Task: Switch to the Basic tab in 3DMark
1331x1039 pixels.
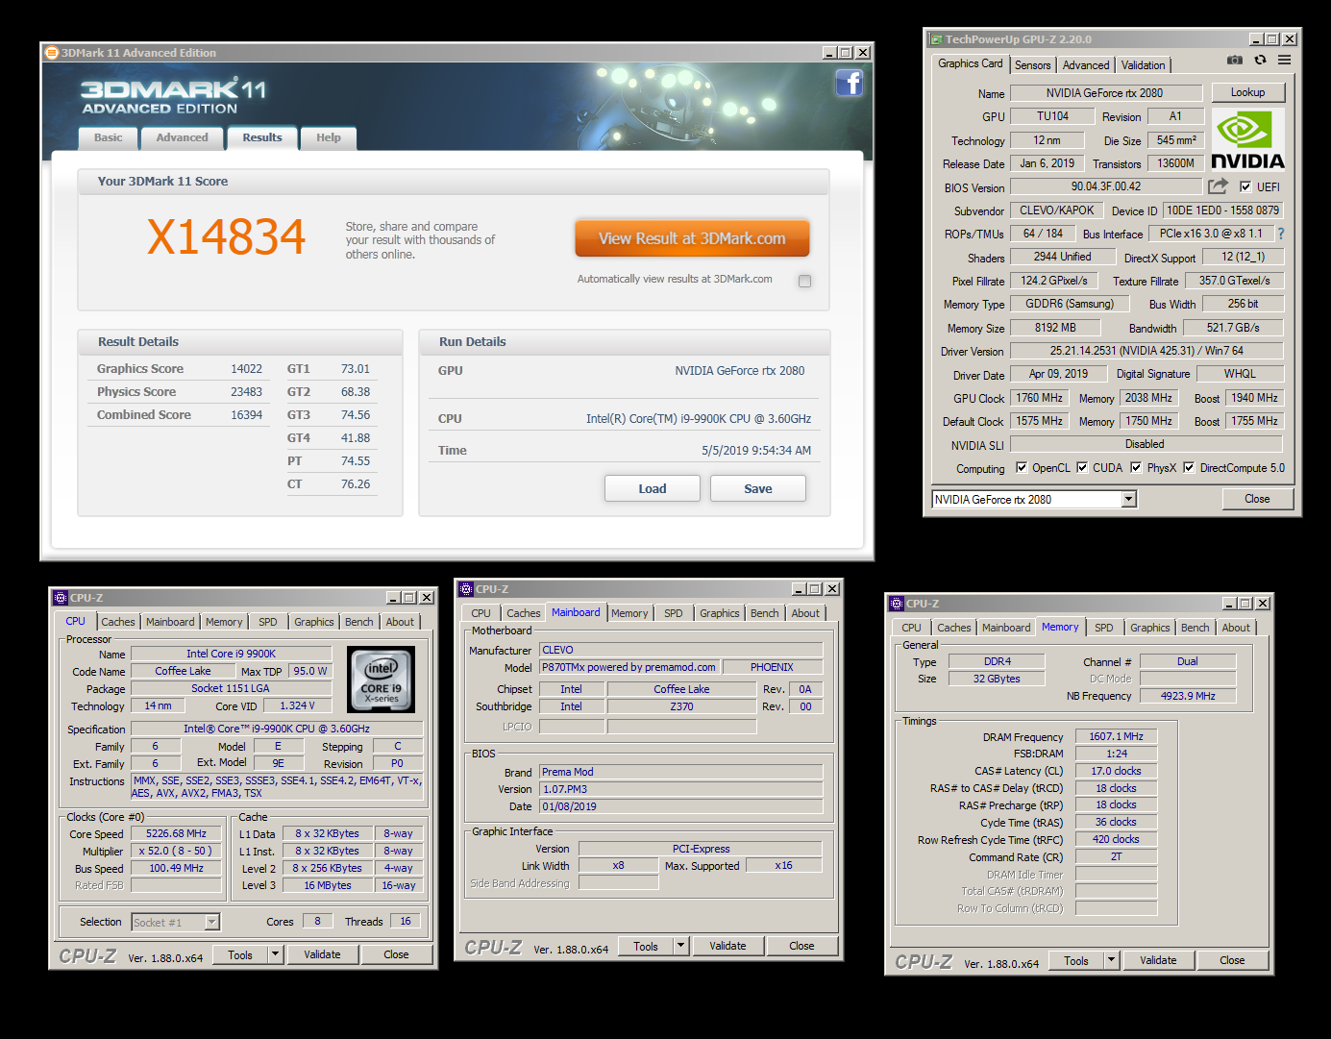Action: click(109, 137)
